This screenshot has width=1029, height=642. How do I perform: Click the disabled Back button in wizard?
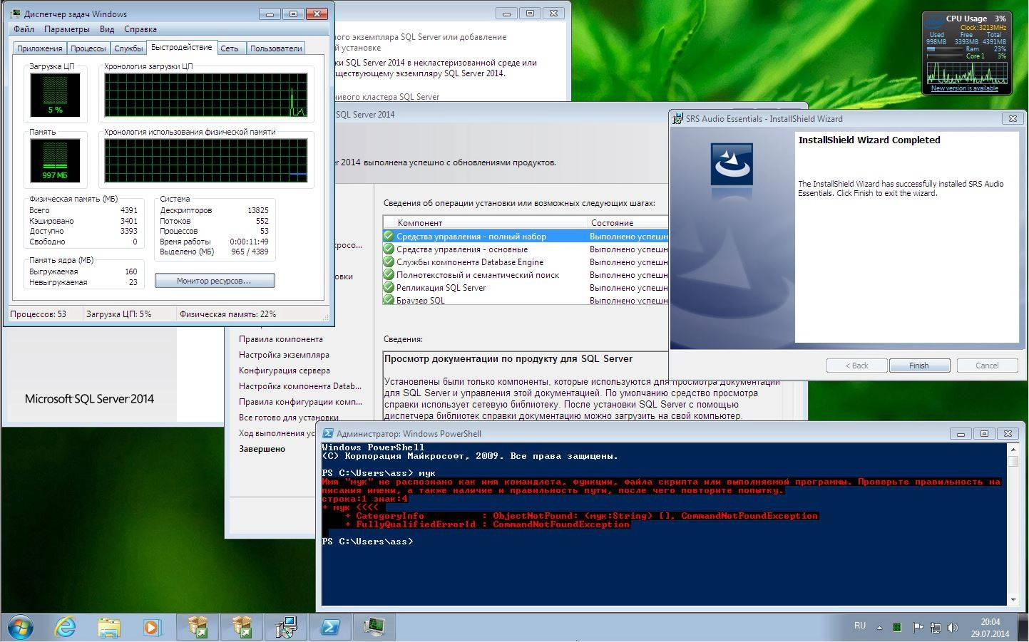click(x=856, y=366)
